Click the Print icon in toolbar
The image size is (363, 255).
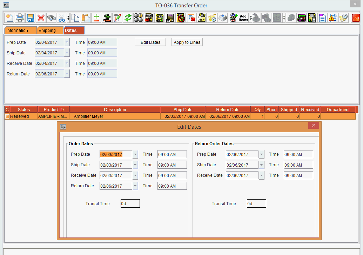pos(20,18)
